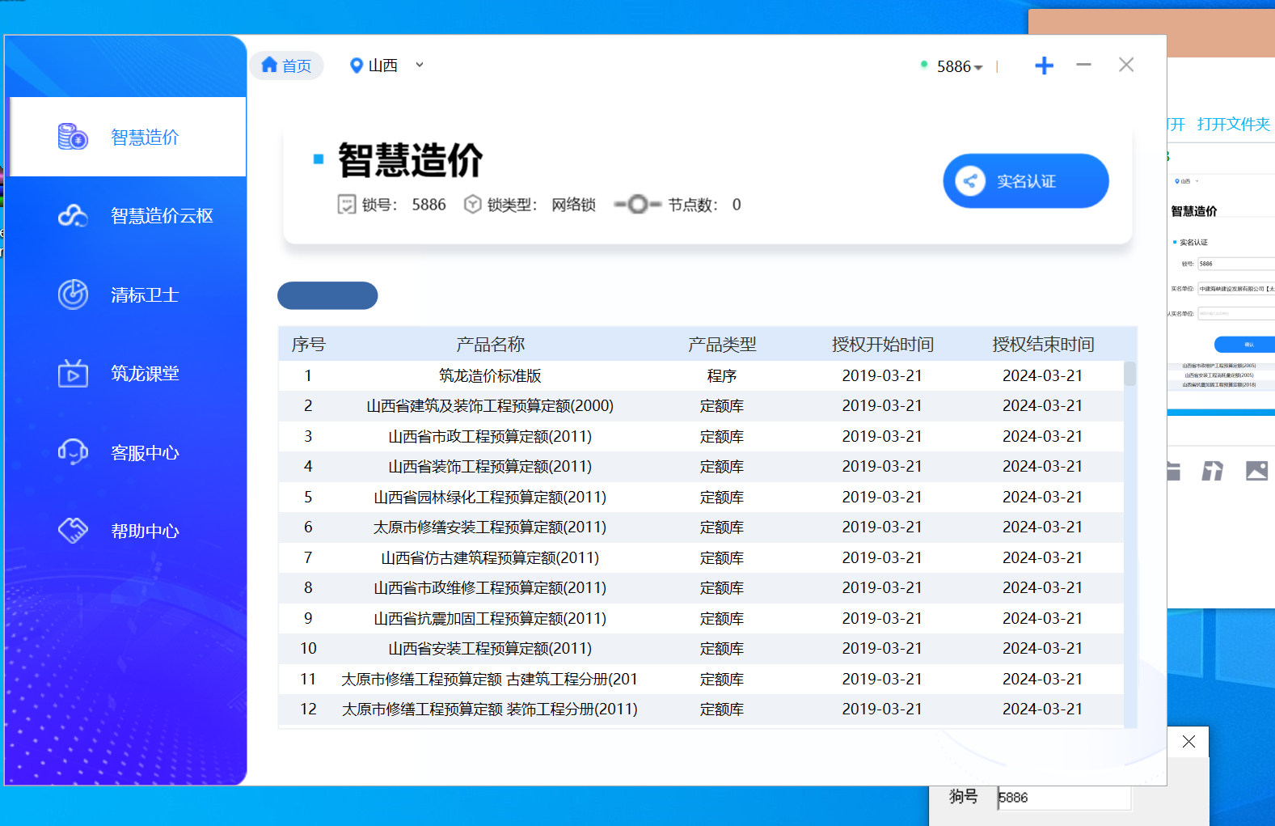
Task: Select row 12 装饰工程分册(2011)
Action: (701, 710)
